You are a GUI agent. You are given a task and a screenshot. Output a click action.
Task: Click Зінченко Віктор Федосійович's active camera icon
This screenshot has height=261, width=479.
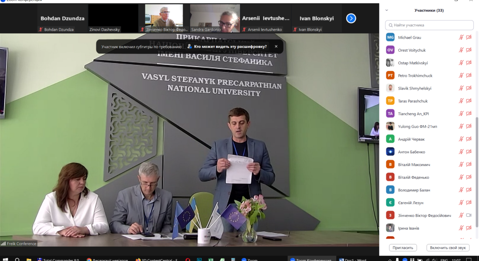click(x=469, y=215)
